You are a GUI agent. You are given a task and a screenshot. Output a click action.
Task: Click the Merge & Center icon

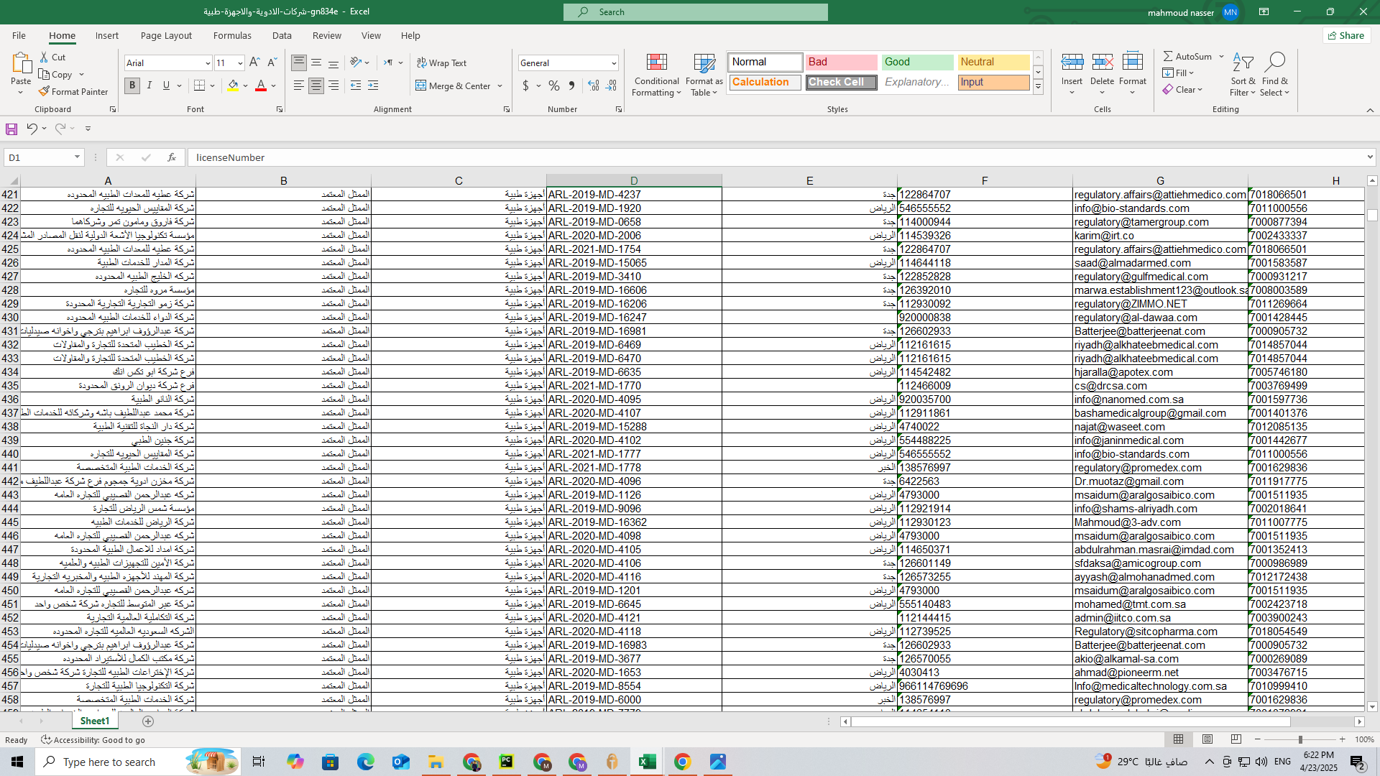point(421,86)
